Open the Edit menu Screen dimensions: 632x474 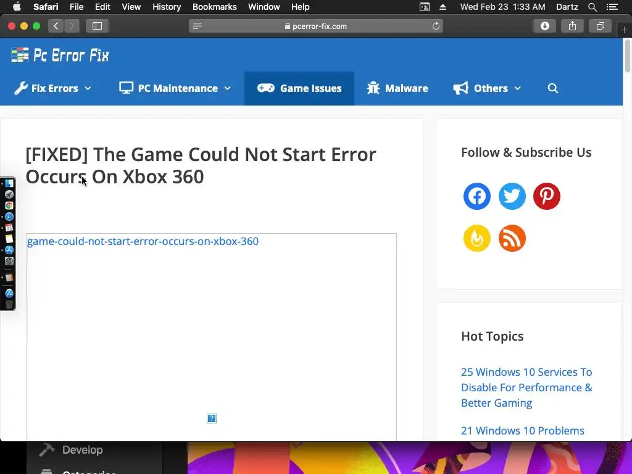coord(102,7)
